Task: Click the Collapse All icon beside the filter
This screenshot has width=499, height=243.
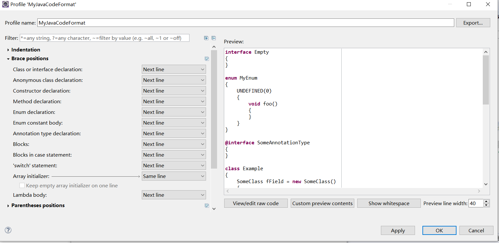Action: pyautogui.click(x=213, y=38)
